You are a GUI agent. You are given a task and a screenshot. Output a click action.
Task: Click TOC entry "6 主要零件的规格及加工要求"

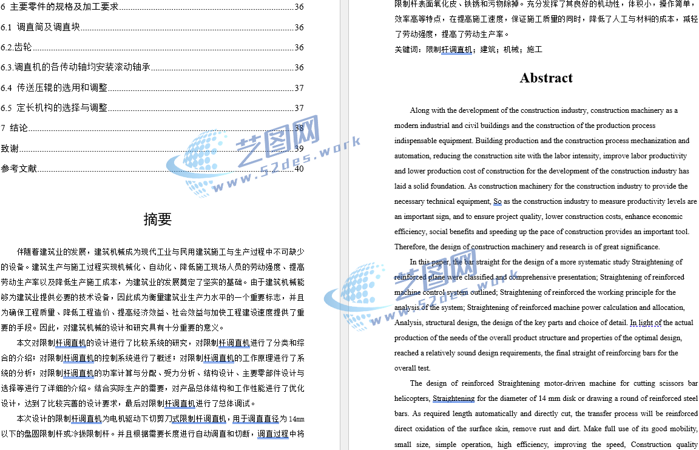pyautogui.click(x=152, y=7)
